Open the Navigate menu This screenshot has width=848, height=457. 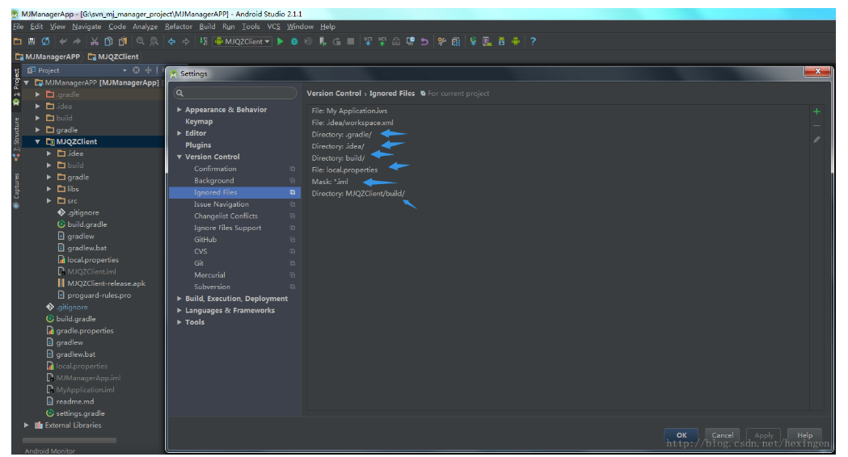pyautogui.click(x=86, y=27)
